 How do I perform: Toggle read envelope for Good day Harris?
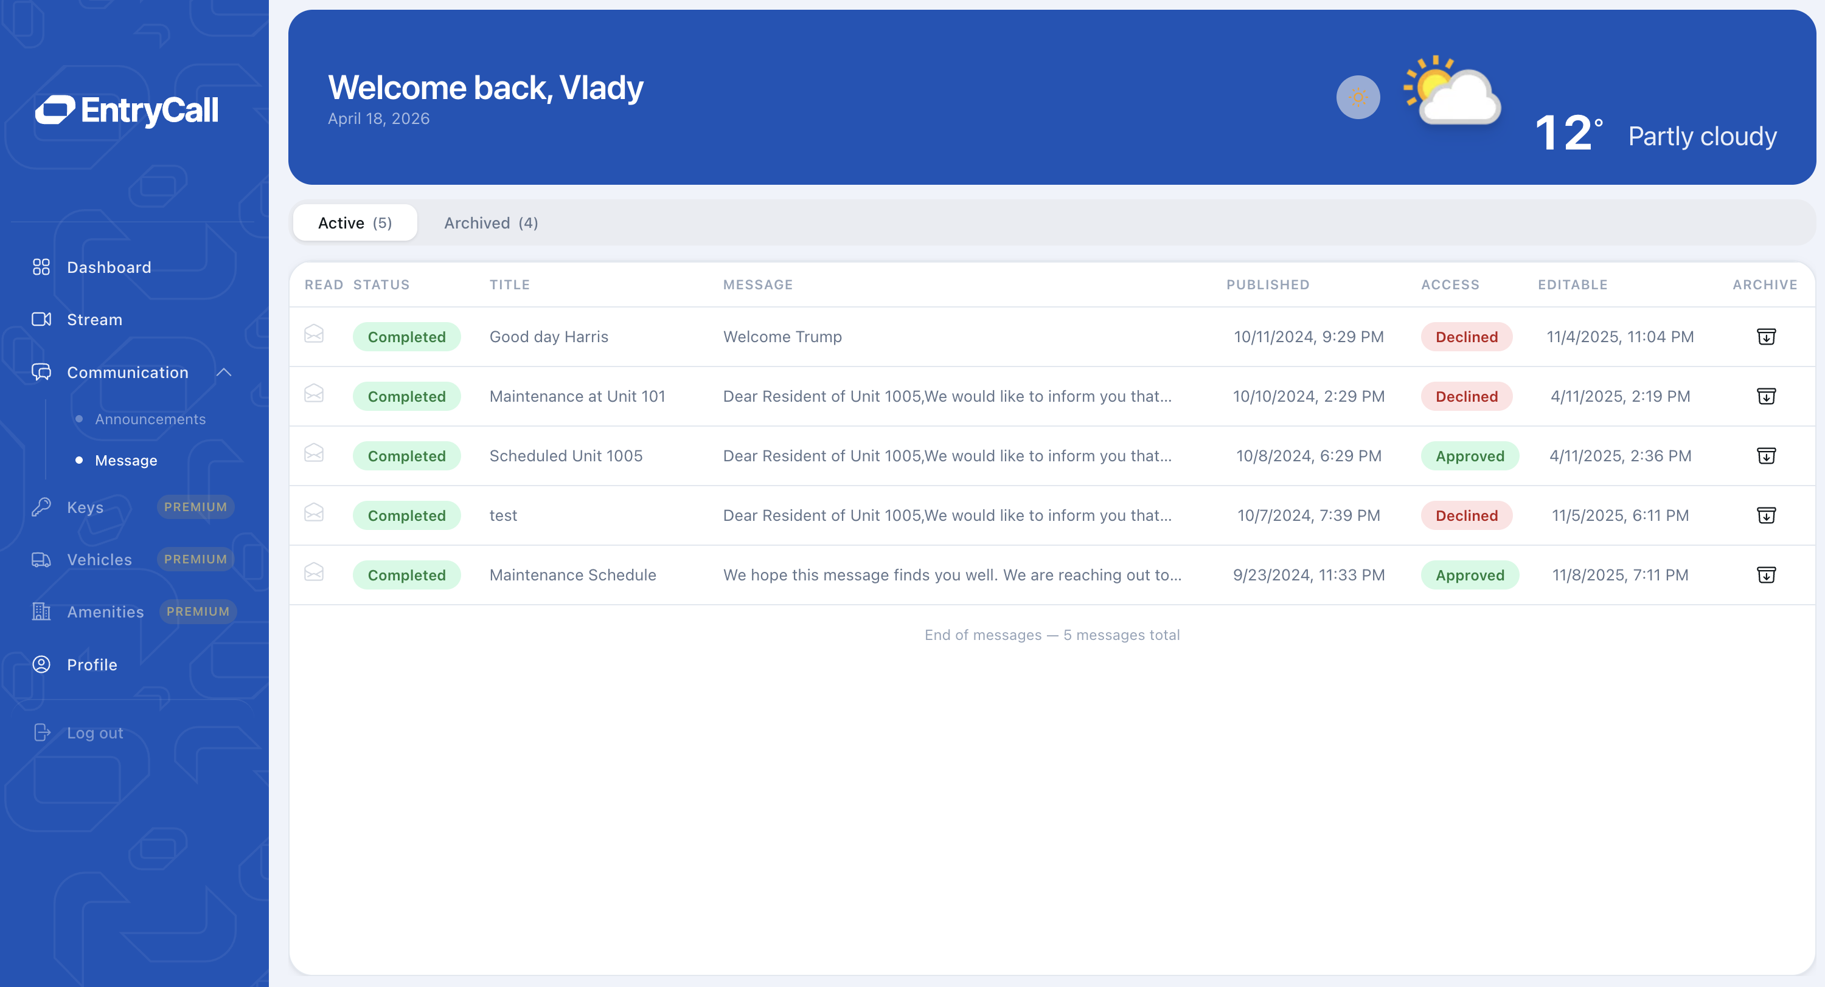(x=314, y=334)
